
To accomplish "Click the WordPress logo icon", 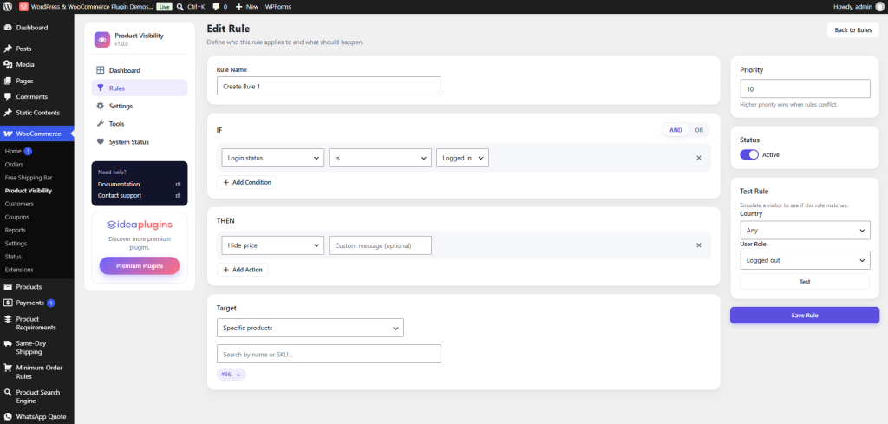I will (7, 7).
